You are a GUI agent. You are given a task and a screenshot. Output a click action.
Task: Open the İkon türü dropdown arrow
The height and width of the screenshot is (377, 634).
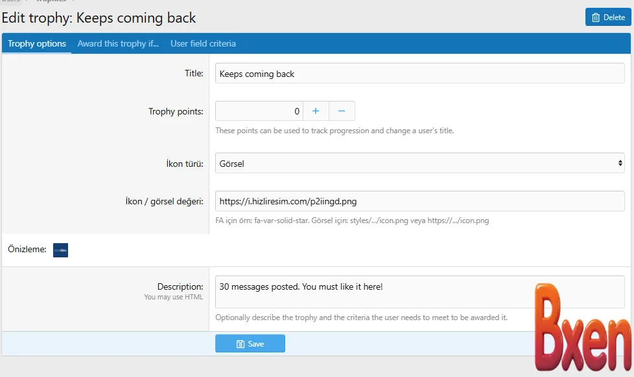[x=620, y=164]
